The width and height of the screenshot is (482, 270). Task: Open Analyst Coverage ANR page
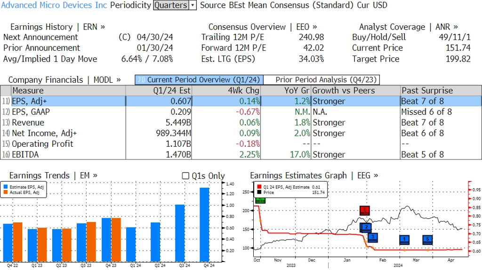(408, 27)
